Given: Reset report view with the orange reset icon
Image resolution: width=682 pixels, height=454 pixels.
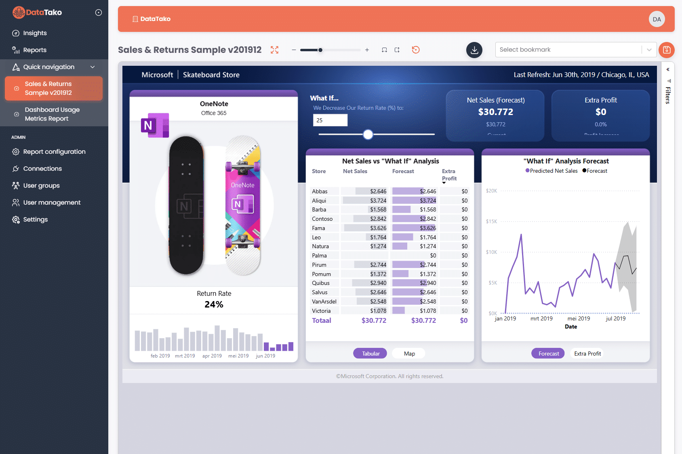Looking at the screenshot, I should click(x=416, y=50).
